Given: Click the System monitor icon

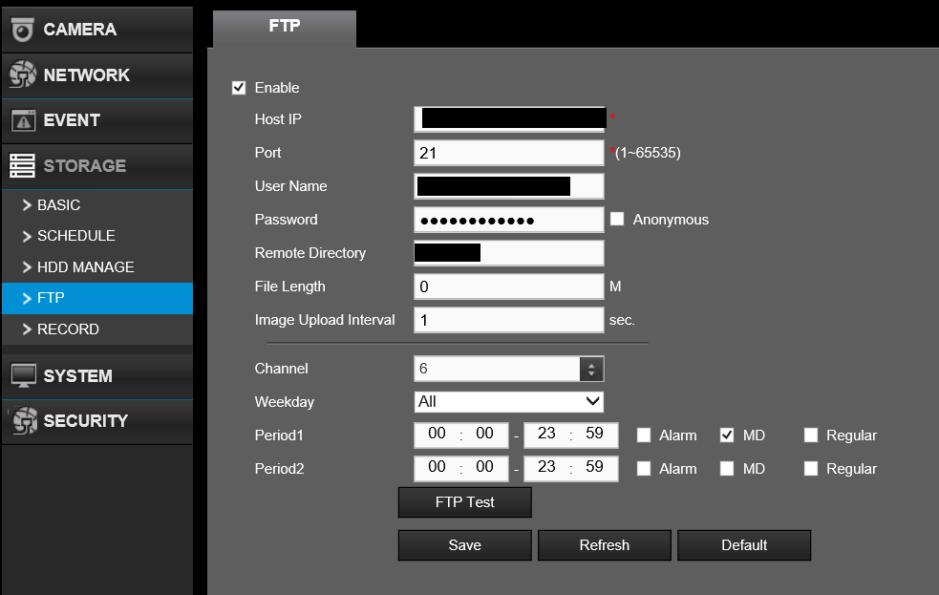Looking at the screenshot, I should [x=23, y=376].
